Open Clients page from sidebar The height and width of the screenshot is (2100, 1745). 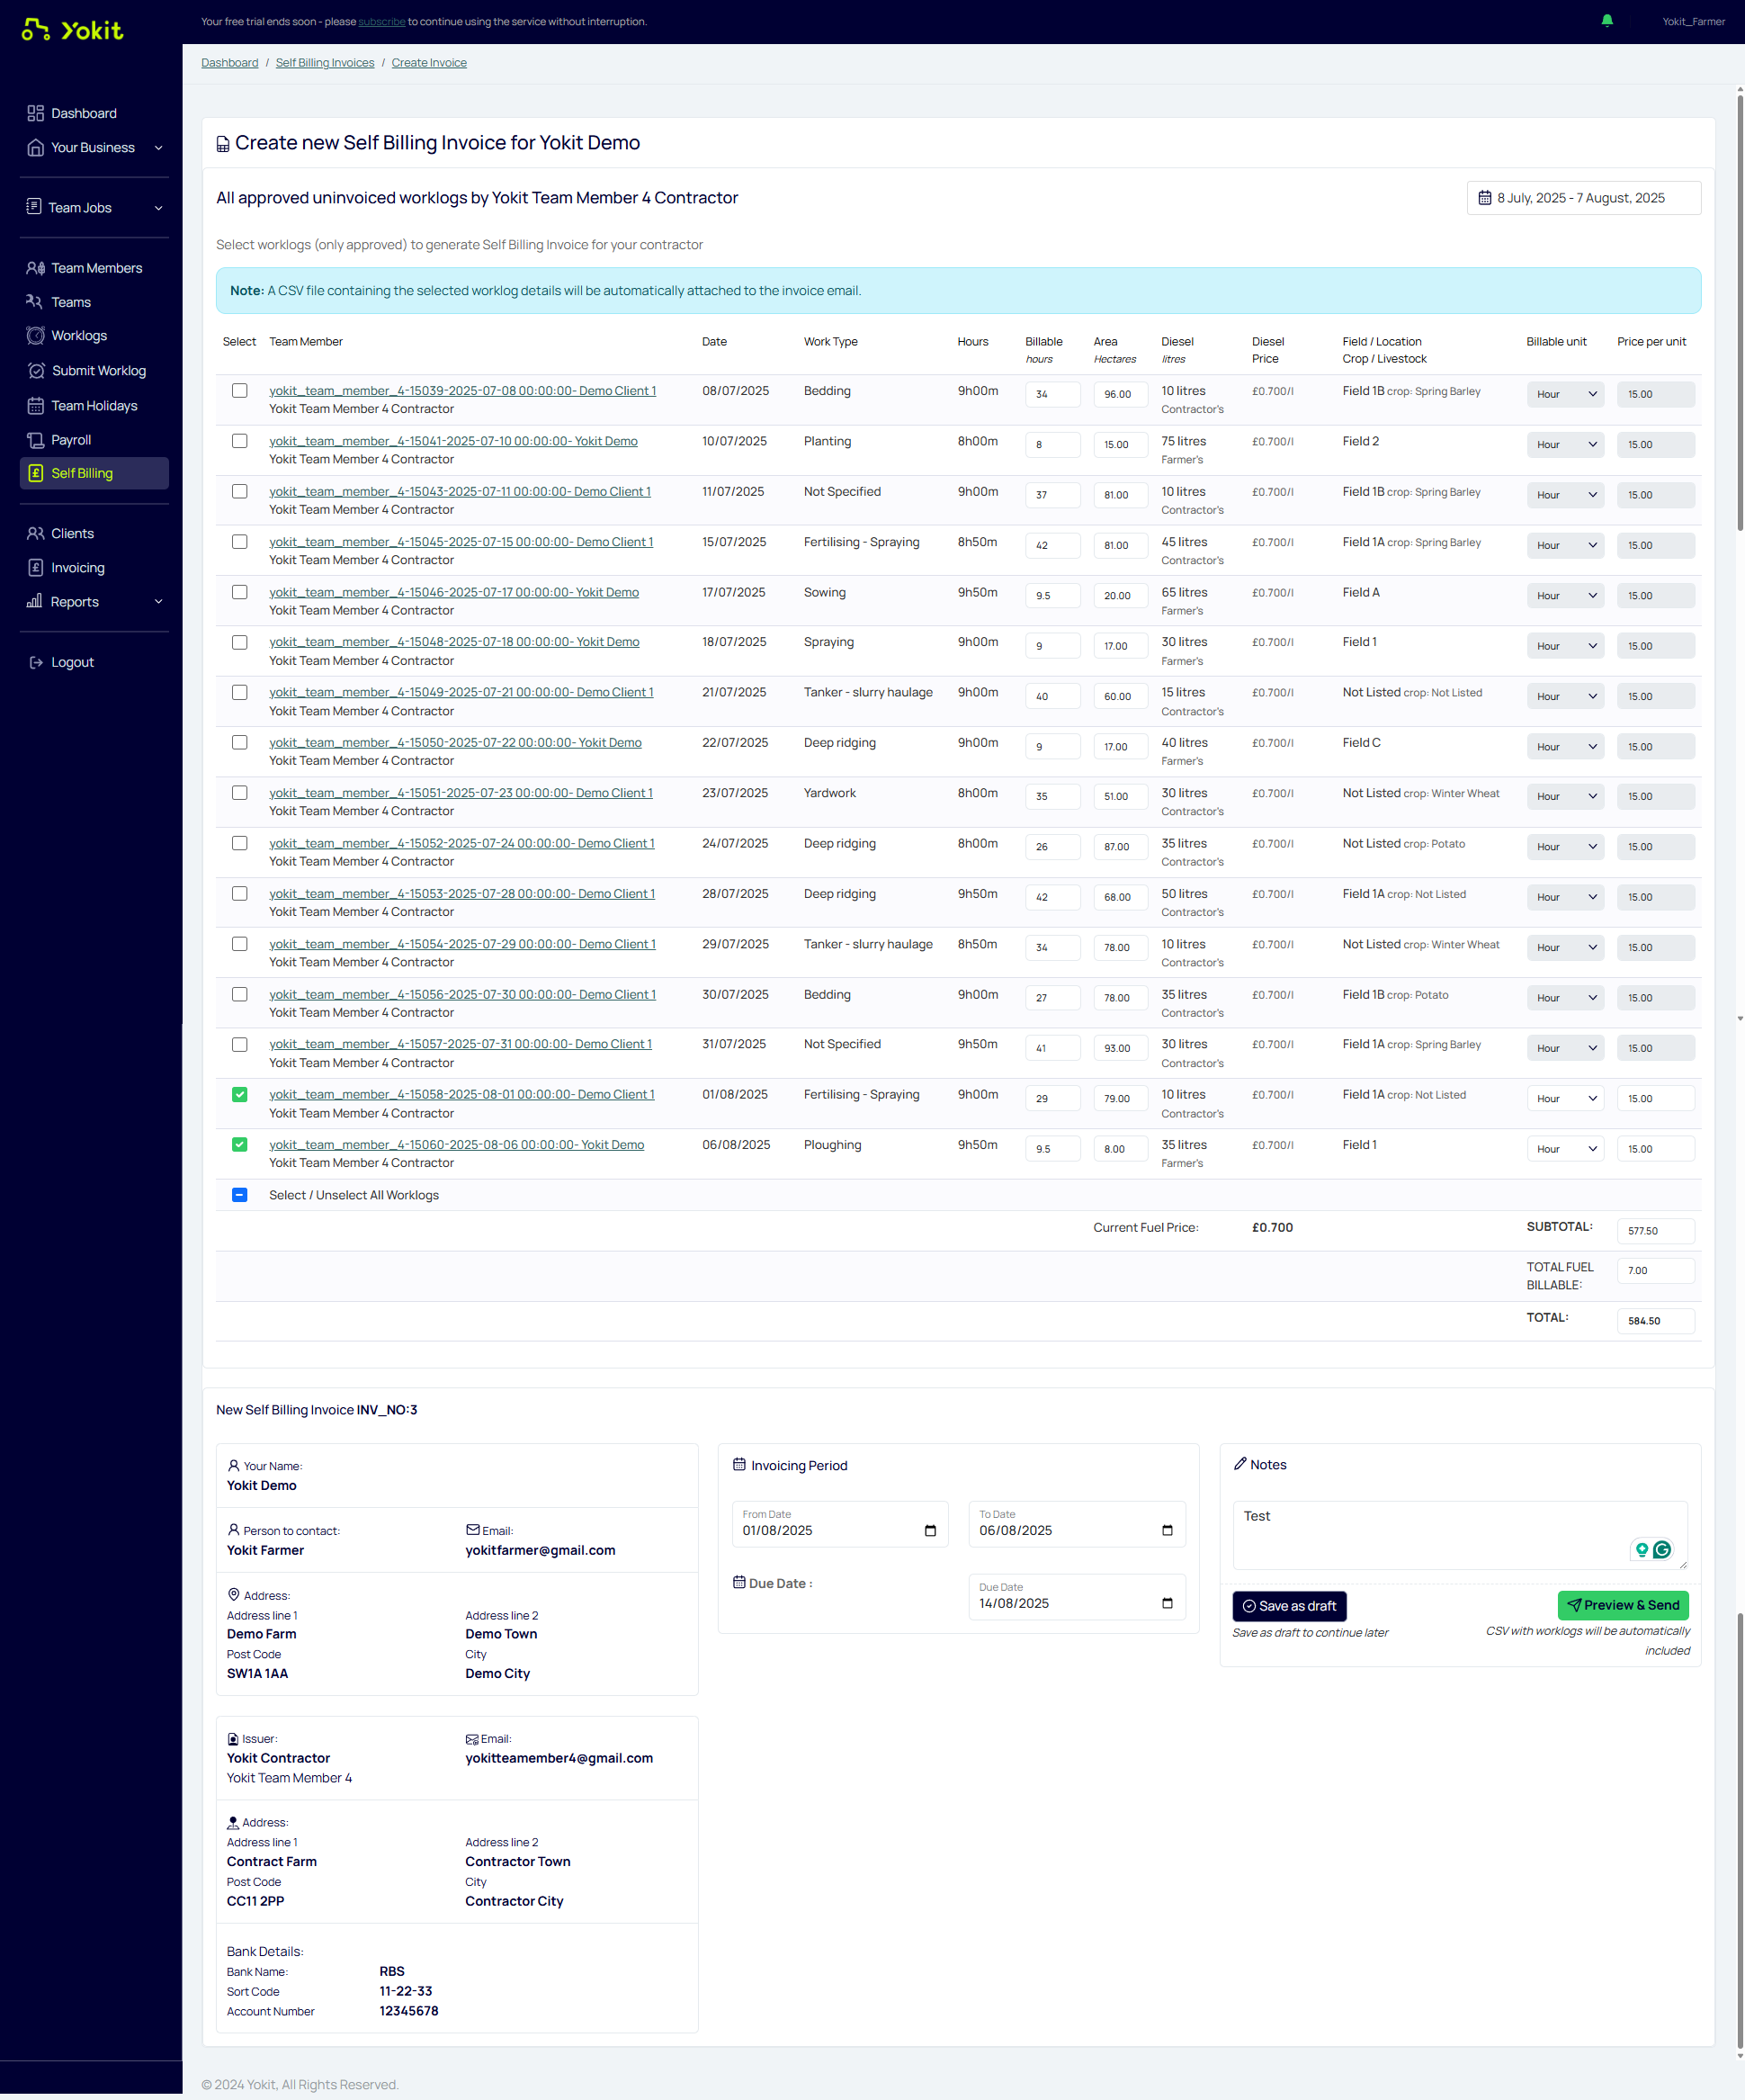coord(72,534)
